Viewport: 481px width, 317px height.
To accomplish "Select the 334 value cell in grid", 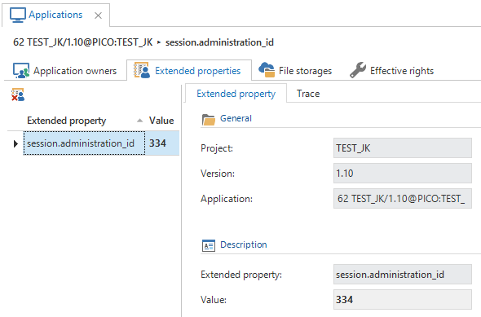I will (162, 143).
